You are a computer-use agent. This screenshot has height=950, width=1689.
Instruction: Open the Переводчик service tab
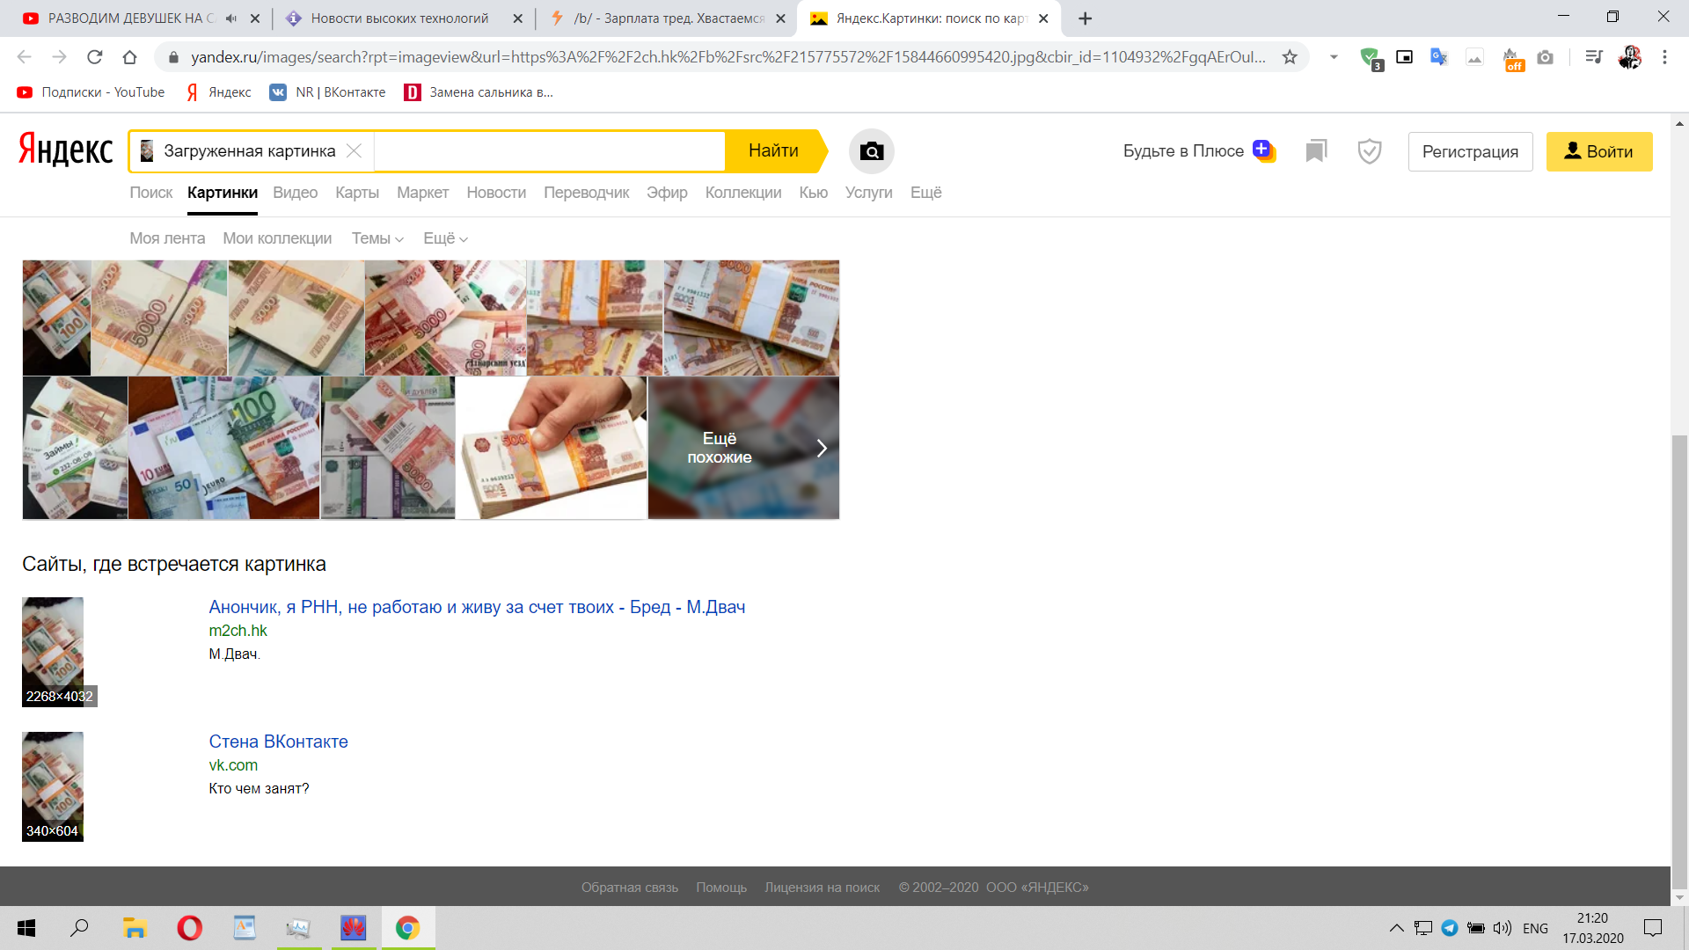(x=586, y=193)
